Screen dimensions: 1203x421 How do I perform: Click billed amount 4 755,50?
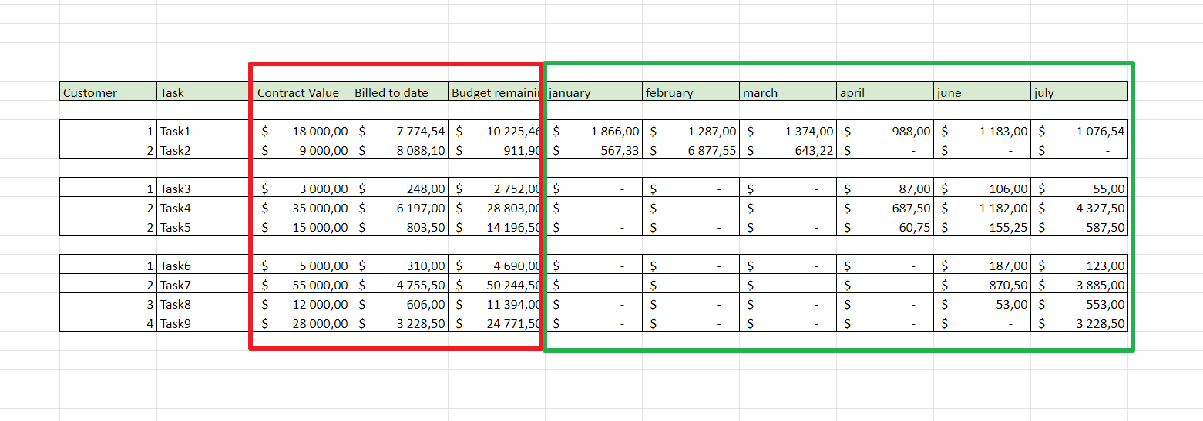click(400, 284)
